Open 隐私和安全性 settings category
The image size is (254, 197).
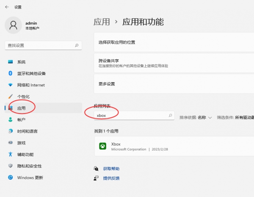click(x=43, y=166)
